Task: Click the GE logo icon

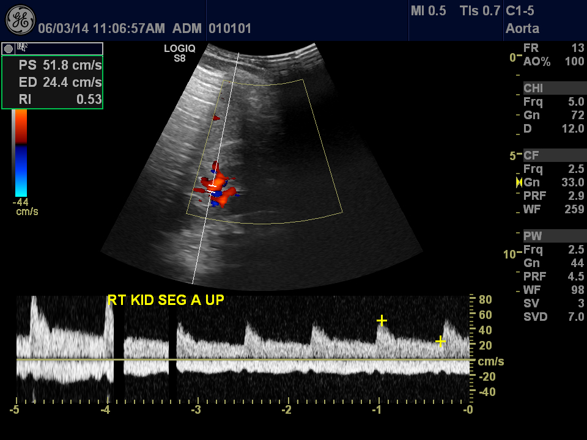Action: point(20,20)
